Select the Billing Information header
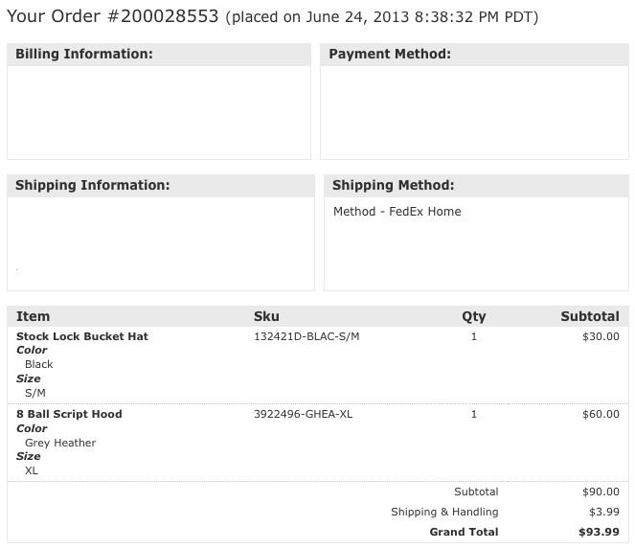 84,54
